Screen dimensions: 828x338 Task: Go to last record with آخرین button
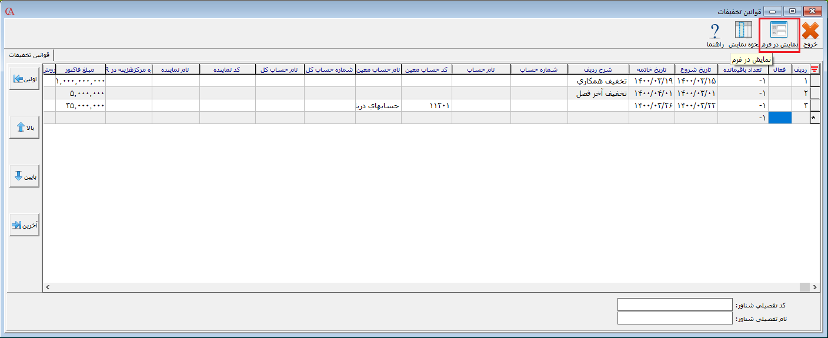[x=24, y=225]
